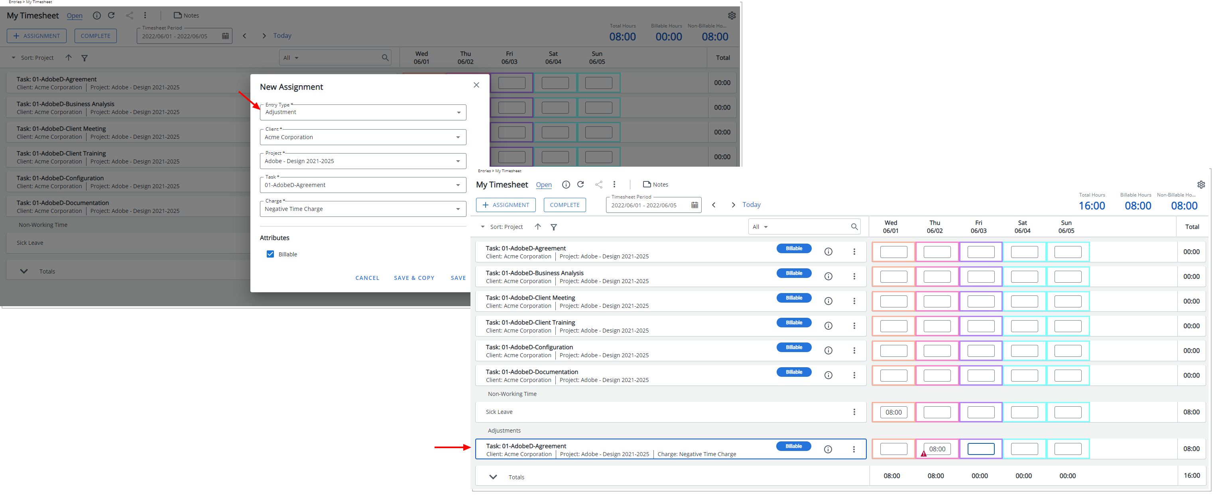Toggle the Billable checkbox in New Assignment
1216x496 pixels.
[x=270, y=254]
